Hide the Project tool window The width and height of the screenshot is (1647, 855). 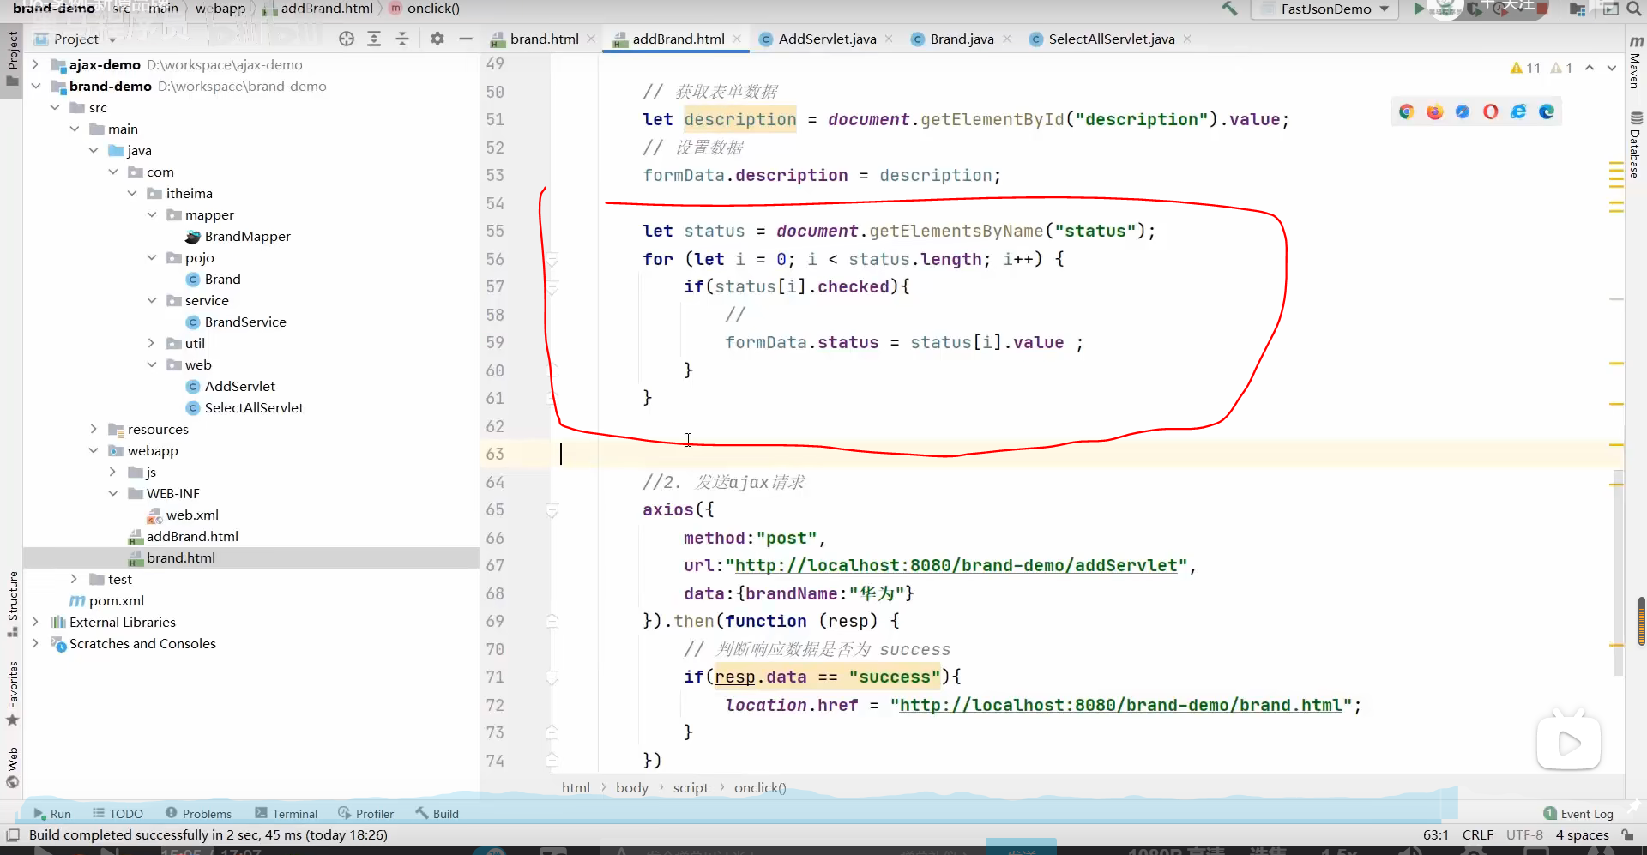pos(466,39)
